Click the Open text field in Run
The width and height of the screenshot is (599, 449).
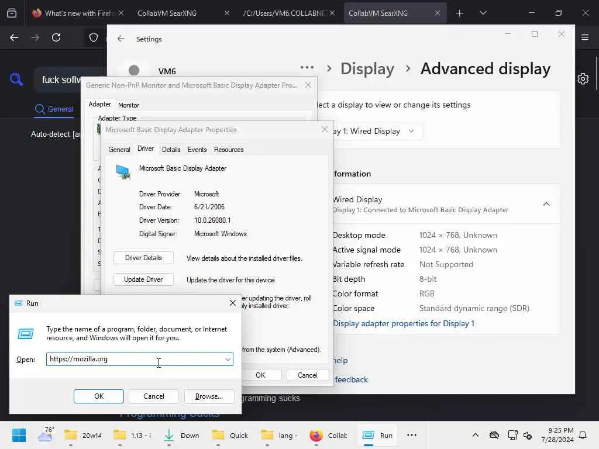140,359
